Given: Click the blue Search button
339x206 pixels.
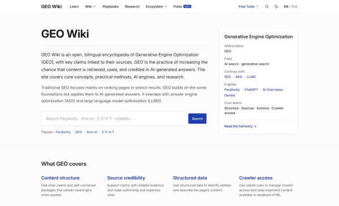Looking at the screenshot, I should (x=197, y=119).
